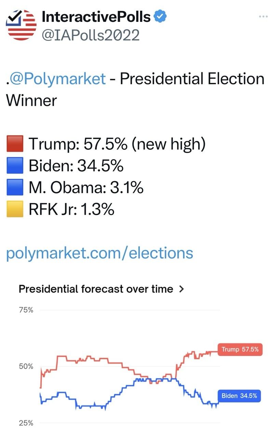This screenshot has height=437, width=275.
Task: Open the InteractivePolls profile avatar
Action: click(21, 25)
